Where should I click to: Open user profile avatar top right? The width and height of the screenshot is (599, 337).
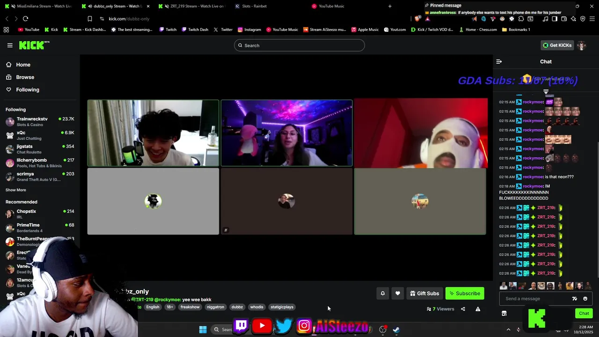pos(582,45)
